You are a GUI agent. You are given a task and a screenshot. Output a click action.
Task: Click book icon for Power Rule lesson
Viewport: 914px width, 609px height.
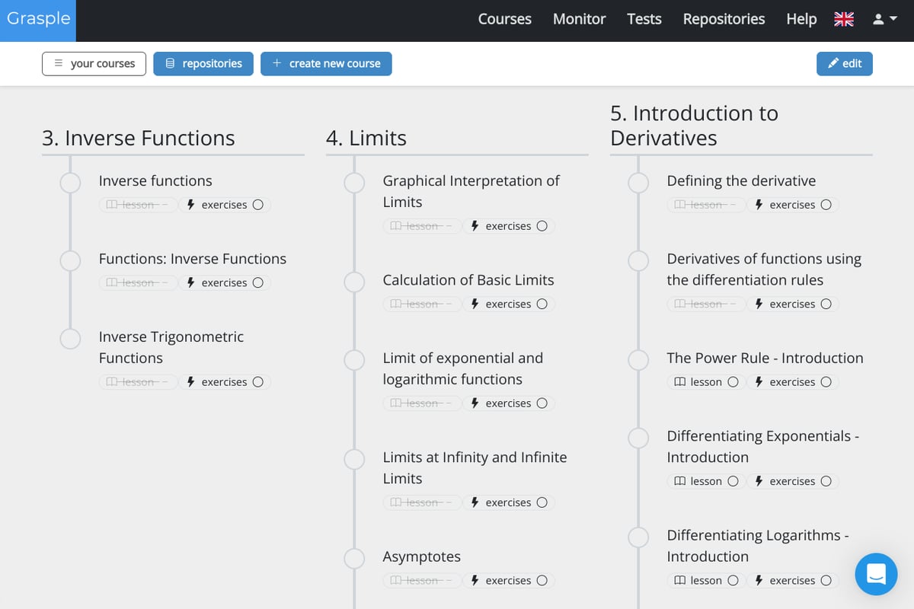(x=680, y=382)
